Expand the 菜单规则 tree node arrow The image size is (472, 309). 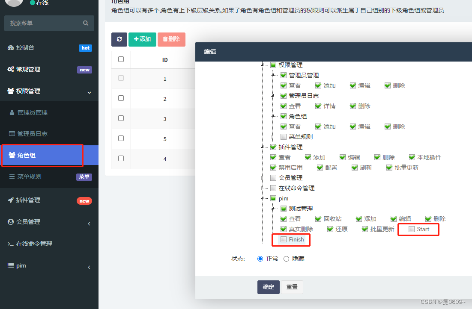(273, 137)
